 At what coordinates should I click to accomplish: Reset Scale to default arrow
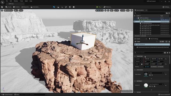coord(166,64)
